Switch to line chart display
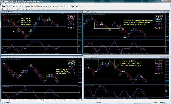This screenshot has height=104, width=171. [x=56, y=7]
